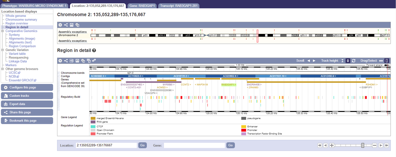Click the zoom slider handle
The height and width of the screenshot is (157, 396).
pos(363,145)
